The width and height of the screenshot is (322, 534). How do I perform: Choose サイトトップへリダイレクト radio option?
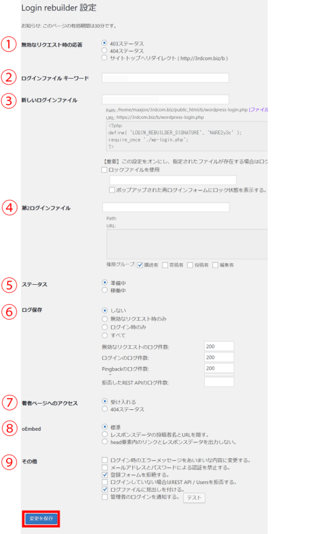105,58
